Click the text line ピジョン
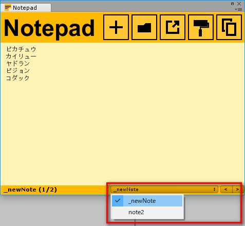 tap(18, 71)
